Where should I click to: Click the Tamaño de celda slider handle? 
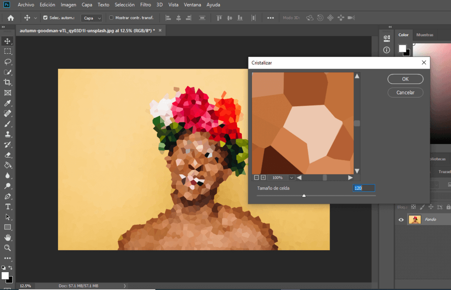[x=304, y=196]
